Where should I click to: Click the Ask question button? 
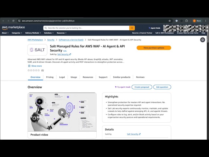point(162,87)
